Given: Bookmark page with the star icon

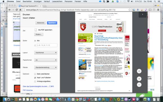Looking at the screenshot, I should point(130,10).
